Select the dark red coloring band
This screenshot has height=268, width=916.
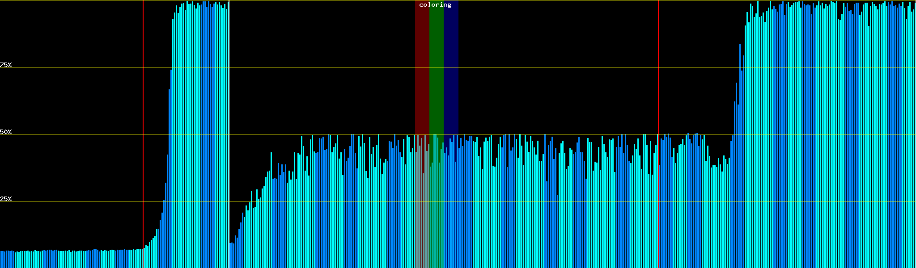422,67
